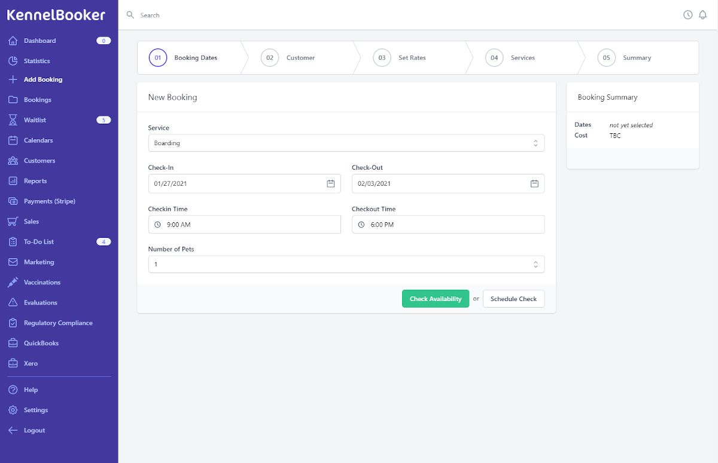Open the Marketing envelope icon
The width and height of the screenshot is (718, 463).
coord(13,262)
